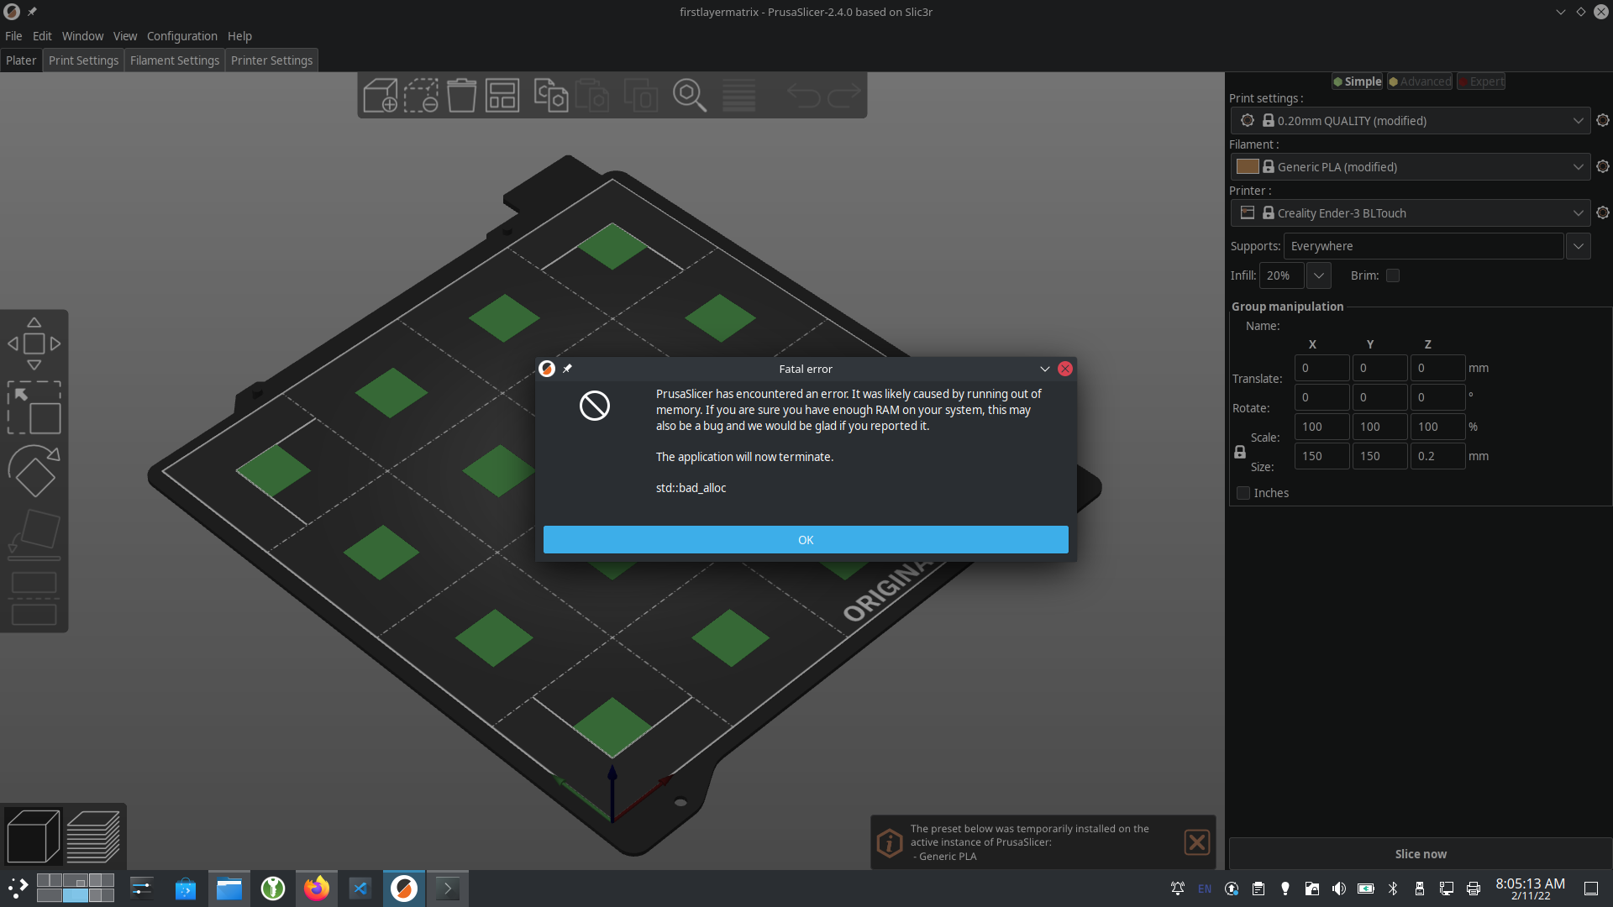Open Bluetooth tray icon
1613x907 pixels.
tap(1393, 889)
